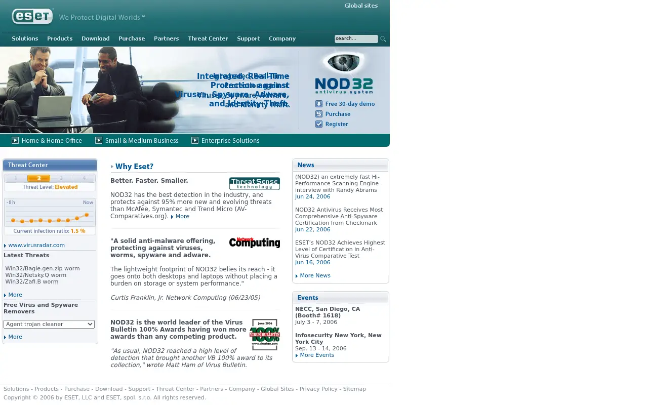Click the Home & Home Office arrow icon

pos(15,140)
